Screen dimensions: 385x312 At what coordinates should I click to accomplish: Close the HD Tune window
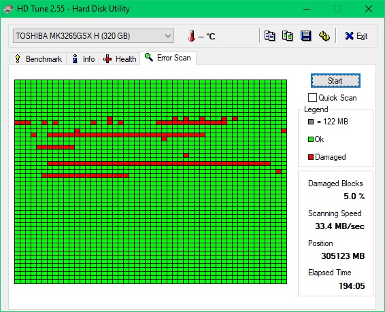pos(368,9)
